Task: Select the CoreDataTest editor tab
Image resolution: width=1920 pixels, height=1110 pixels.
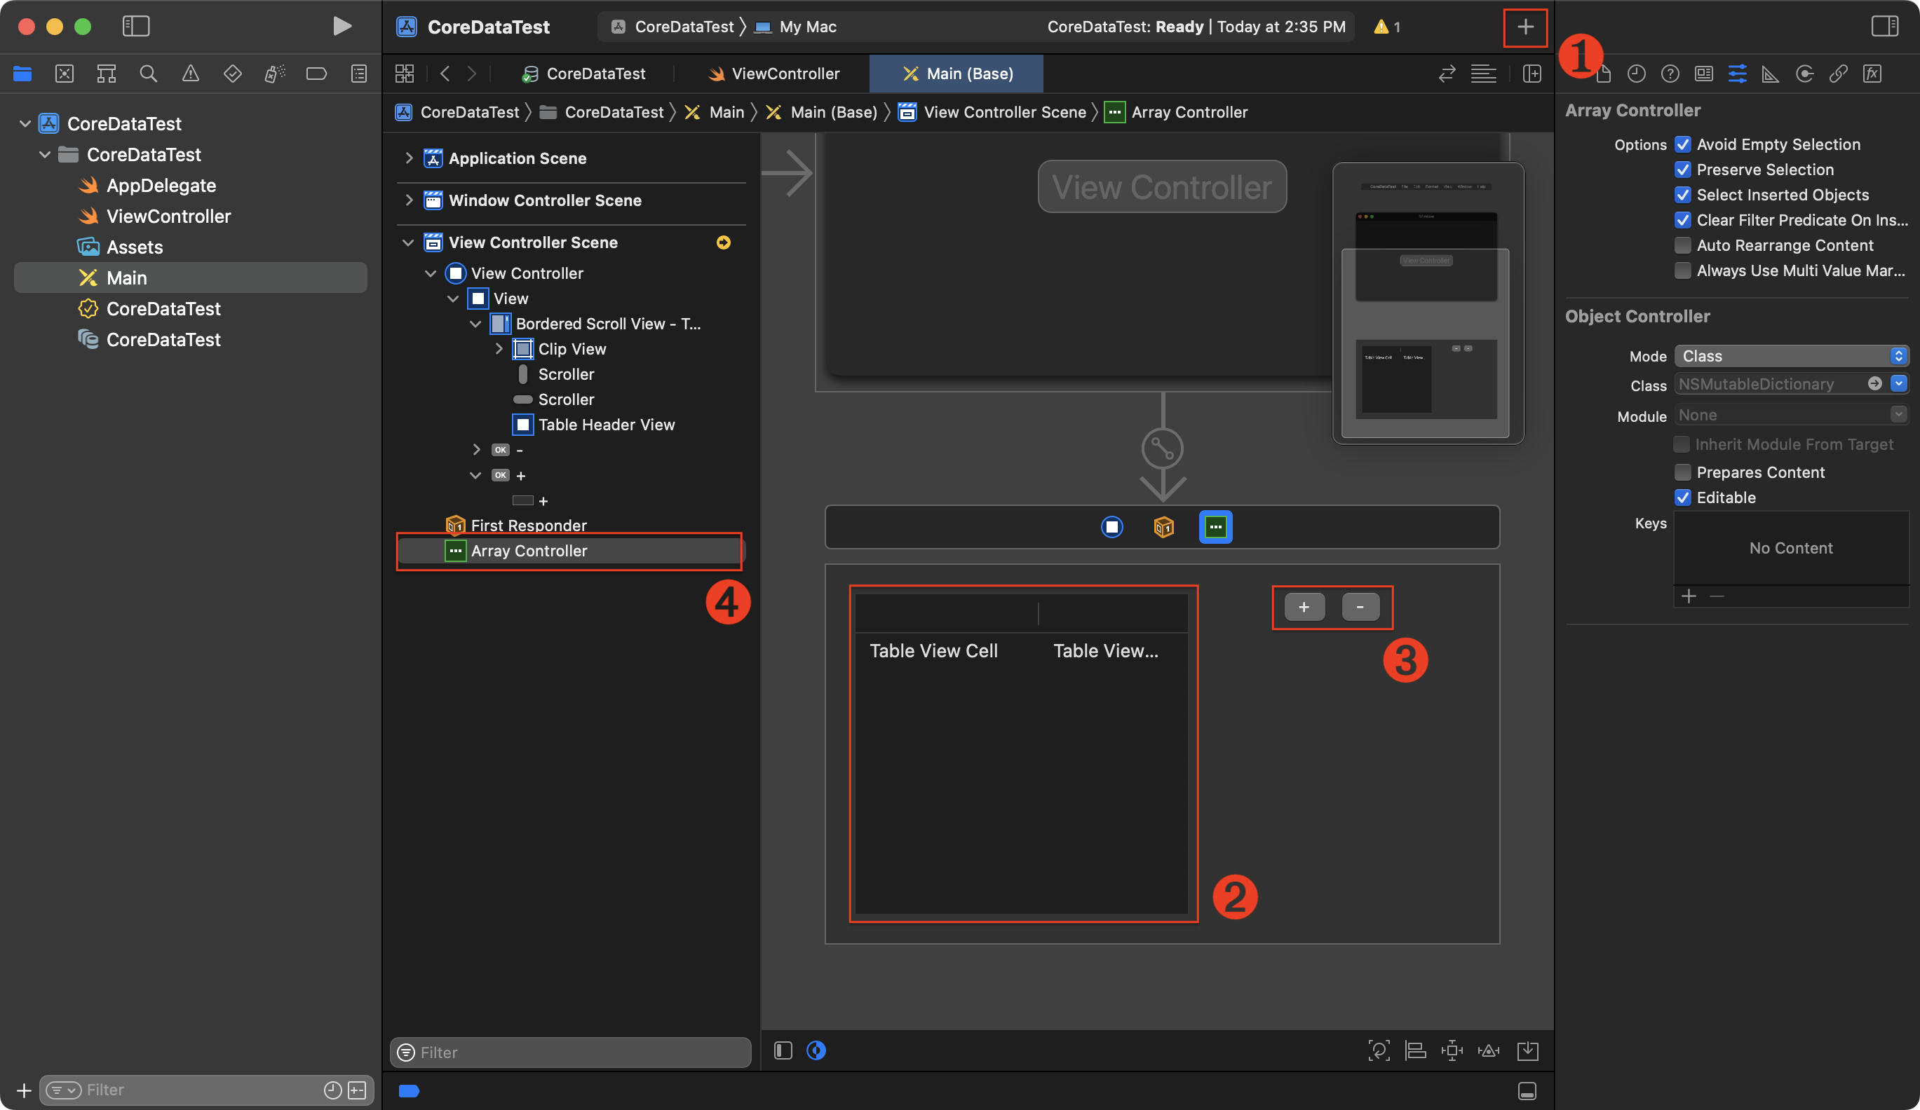Action: click(583, 74)
